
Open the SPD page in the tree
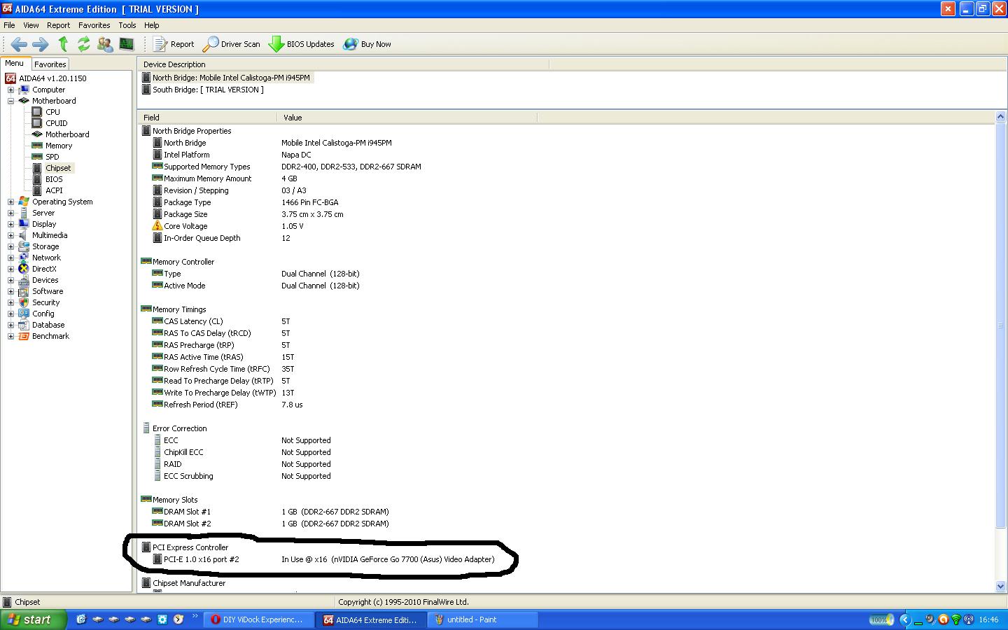[52, 157]
